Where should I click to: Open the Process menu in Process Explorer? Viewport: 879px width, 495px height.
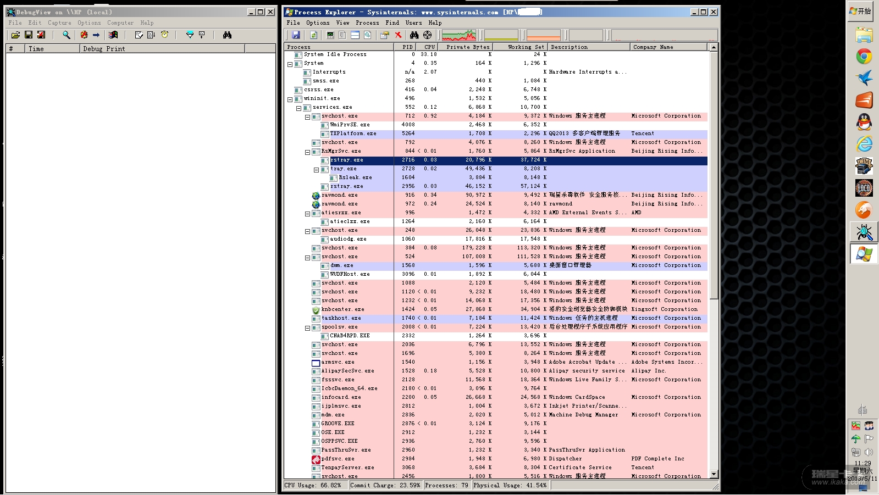[367, 23]
